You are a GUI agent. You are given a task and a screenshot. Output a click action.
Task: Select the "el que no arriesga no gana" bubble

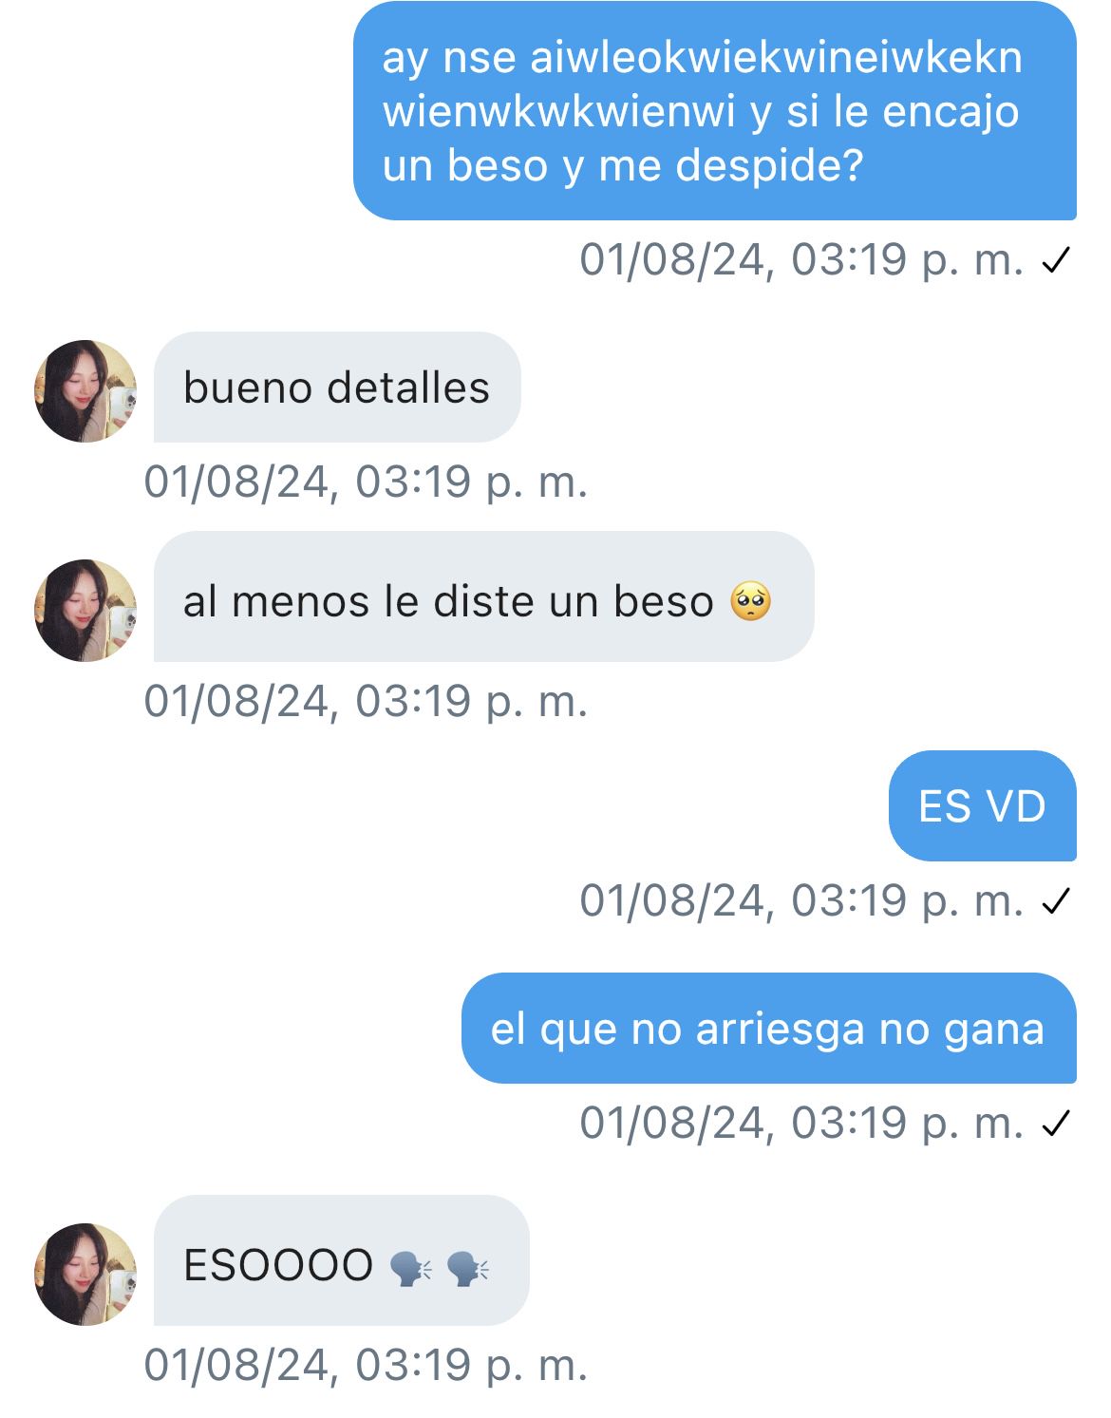pyautogui.click(x=768, y=1028)
